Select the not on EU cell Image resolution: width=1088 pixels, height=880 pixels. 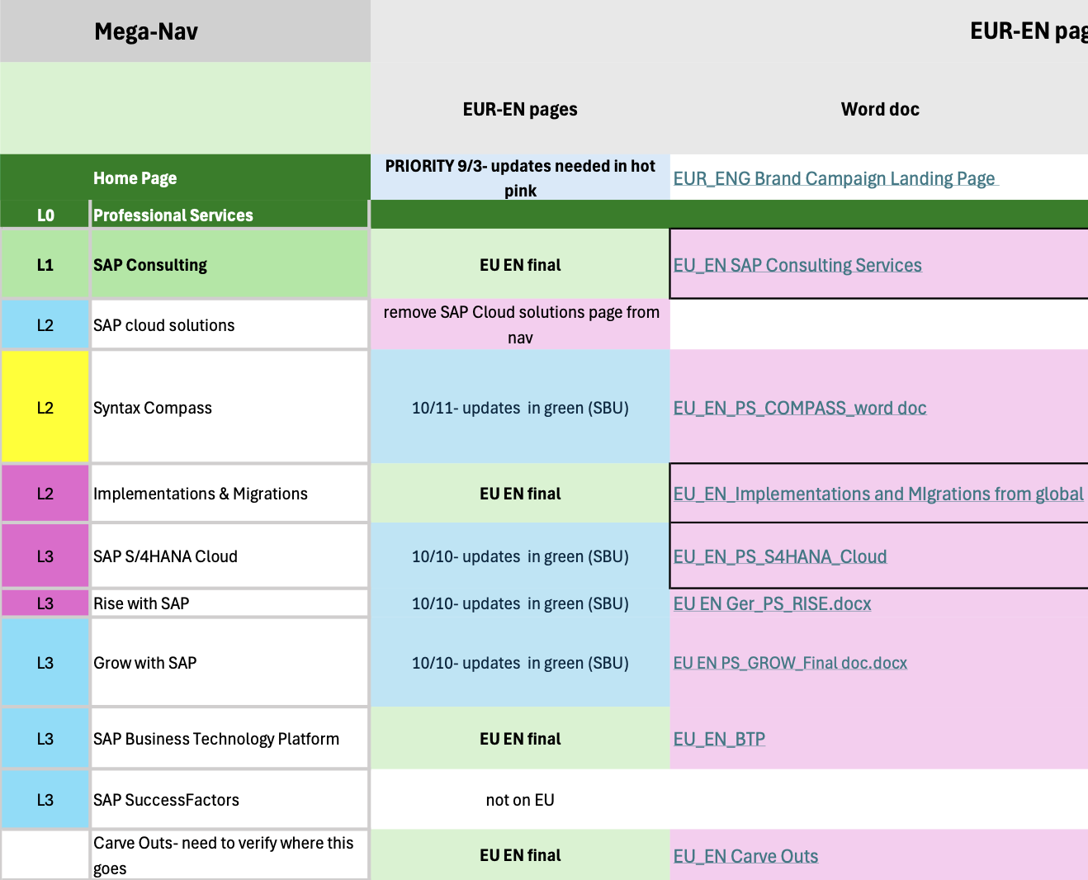(520, 800)
